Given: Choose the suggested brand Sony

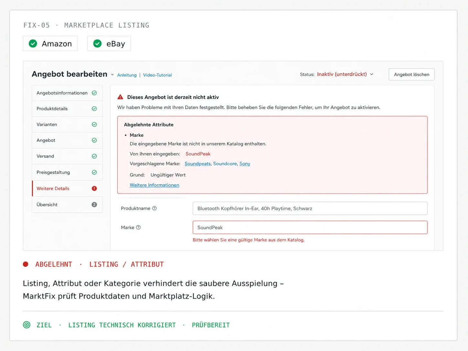Looking at the screenshot, I should click(245, 164).
